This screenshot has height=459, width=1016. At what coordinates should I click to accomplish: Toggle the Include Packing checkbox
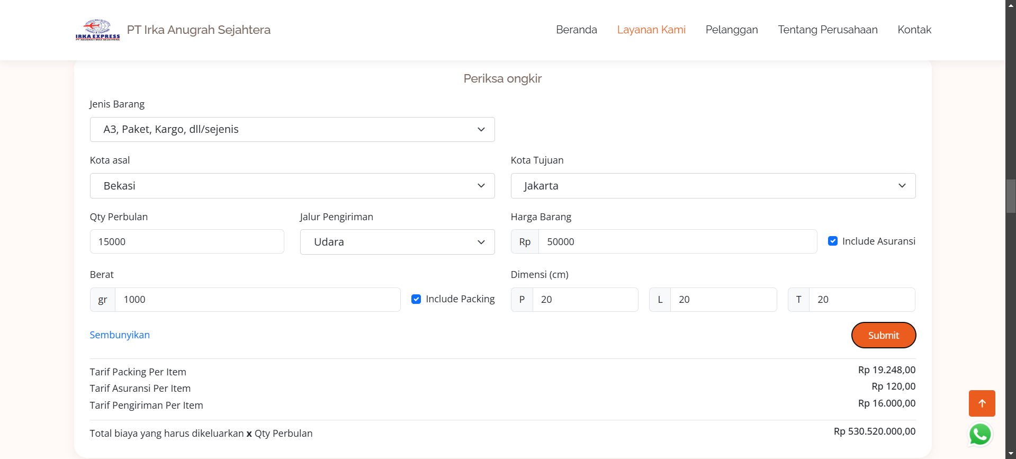[x=416, y=299]
